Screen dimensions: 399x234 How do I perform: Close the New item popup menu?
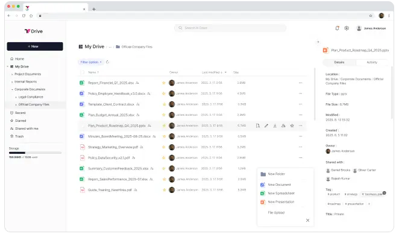pyautogui.click(x=307, y=220)
